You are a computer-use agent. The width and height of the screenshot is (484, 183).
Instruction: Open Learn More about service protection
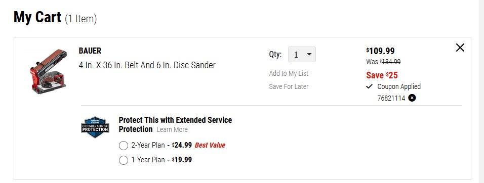pos(172,130)
